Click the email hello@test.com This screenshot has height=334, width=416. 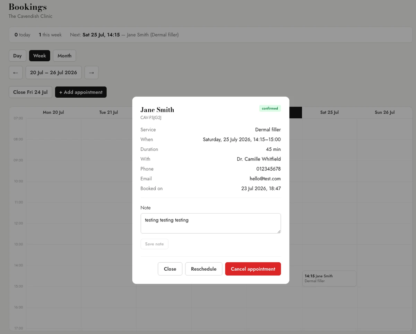pyautogui.click(x=265, y=179)
